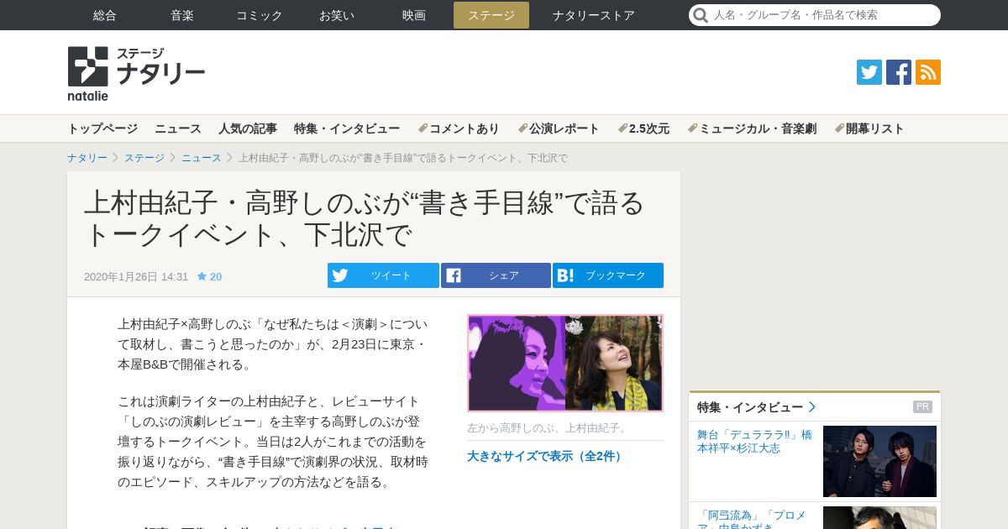The width and height of the screenshot is (1008, 529).
Task: Click the ステージ breadcrumb link
Action: click(x=144, y=158)
